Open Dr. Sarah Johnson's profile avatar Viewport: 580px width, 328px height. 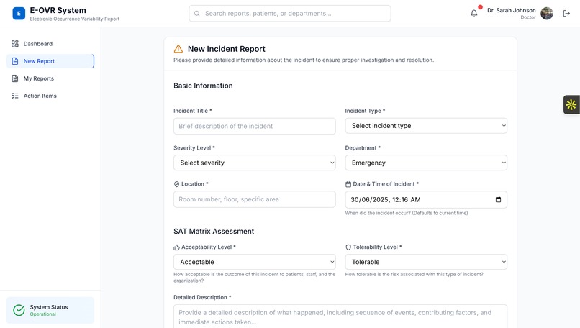click(547, 14)
